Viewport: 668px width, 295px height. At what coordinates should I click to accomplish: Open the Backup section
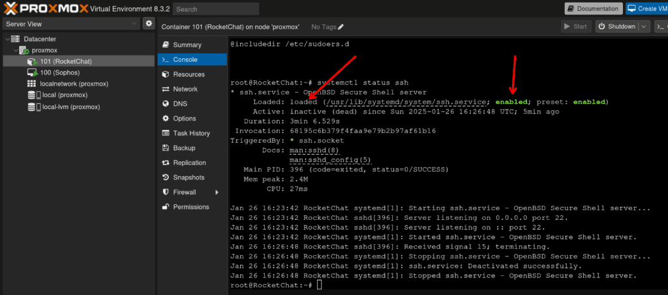pos(184,148)
